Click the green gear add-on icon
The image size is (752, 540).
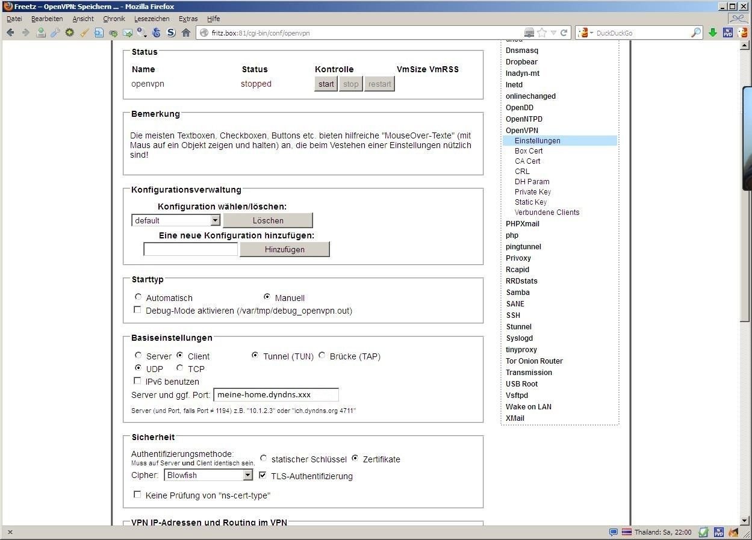70,33
